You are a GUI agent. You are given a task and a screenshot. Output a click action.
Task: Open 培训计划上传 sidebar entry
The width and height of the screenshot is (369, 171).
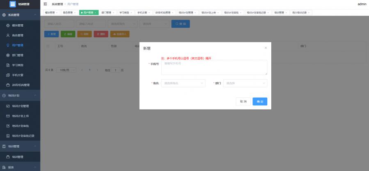coord(20,116)
